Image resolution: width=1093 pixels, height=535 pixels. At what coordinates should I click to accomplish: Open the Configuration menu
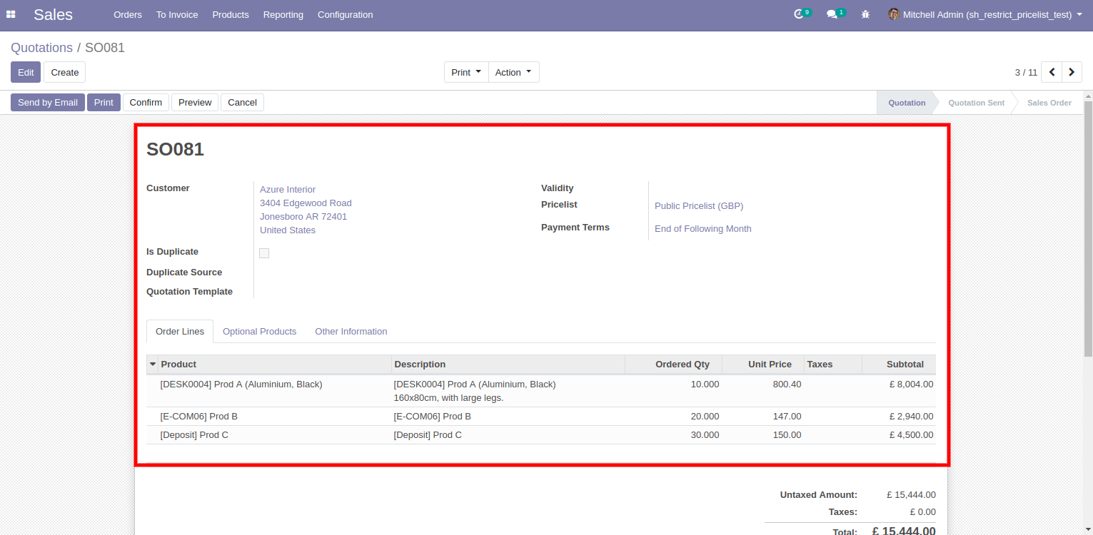click(x=345, y=14)
